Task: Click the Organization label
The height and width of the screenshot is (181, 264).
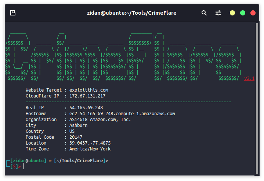Action: point(41,120)
